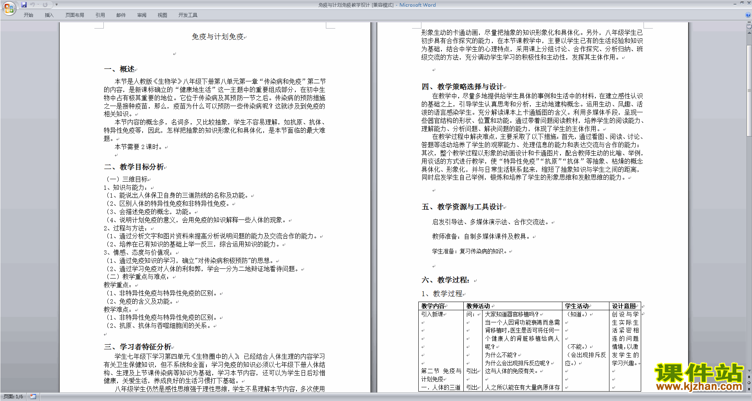Open the 开始 ribbon tab
This screenshot has width=752, height=401.
(x=28, y=15)
